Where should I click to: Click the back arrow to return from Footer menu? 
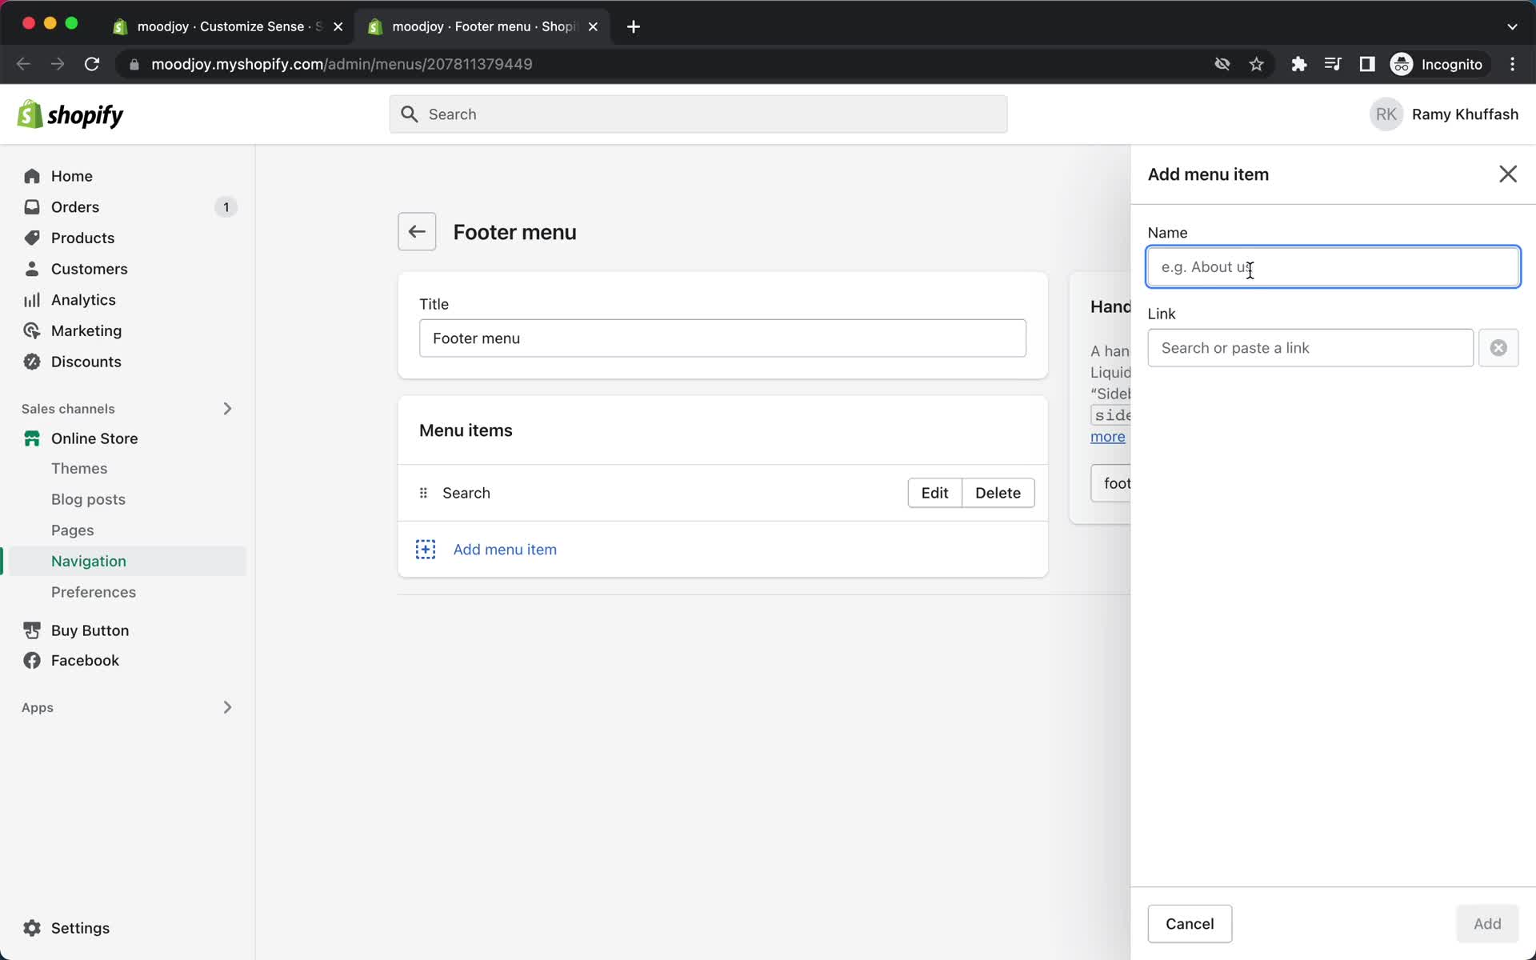click(417, 231)
